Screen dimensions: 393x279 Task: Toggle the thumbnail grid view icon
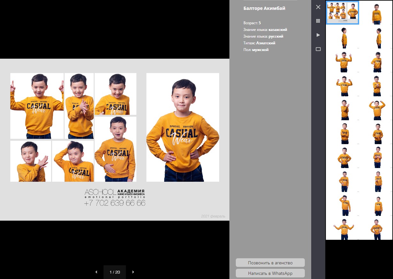click(x=318, y=21)
